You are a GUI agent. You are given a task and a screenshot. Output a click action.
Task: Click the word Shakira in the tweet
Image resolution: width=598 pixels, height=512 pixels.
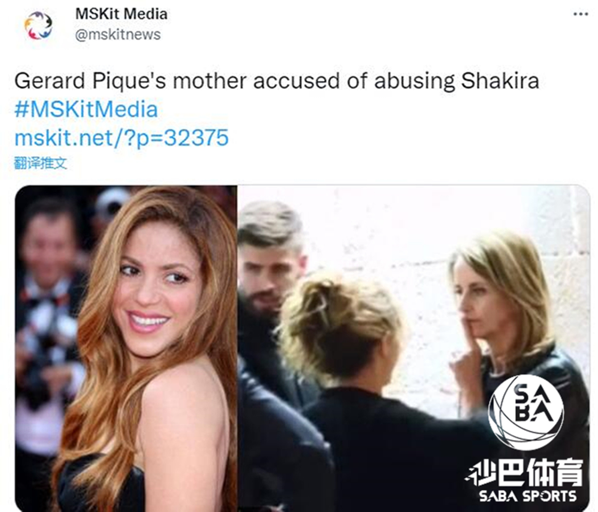pos(500,81)
